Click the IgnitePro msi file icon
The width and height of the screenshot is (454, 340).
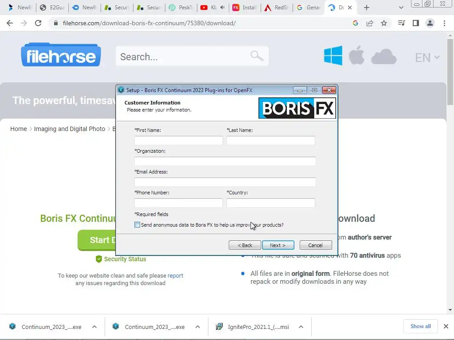coord(219,327)
